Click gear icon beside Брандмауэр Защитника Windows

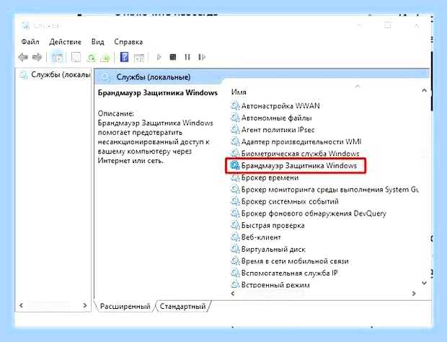235,165
